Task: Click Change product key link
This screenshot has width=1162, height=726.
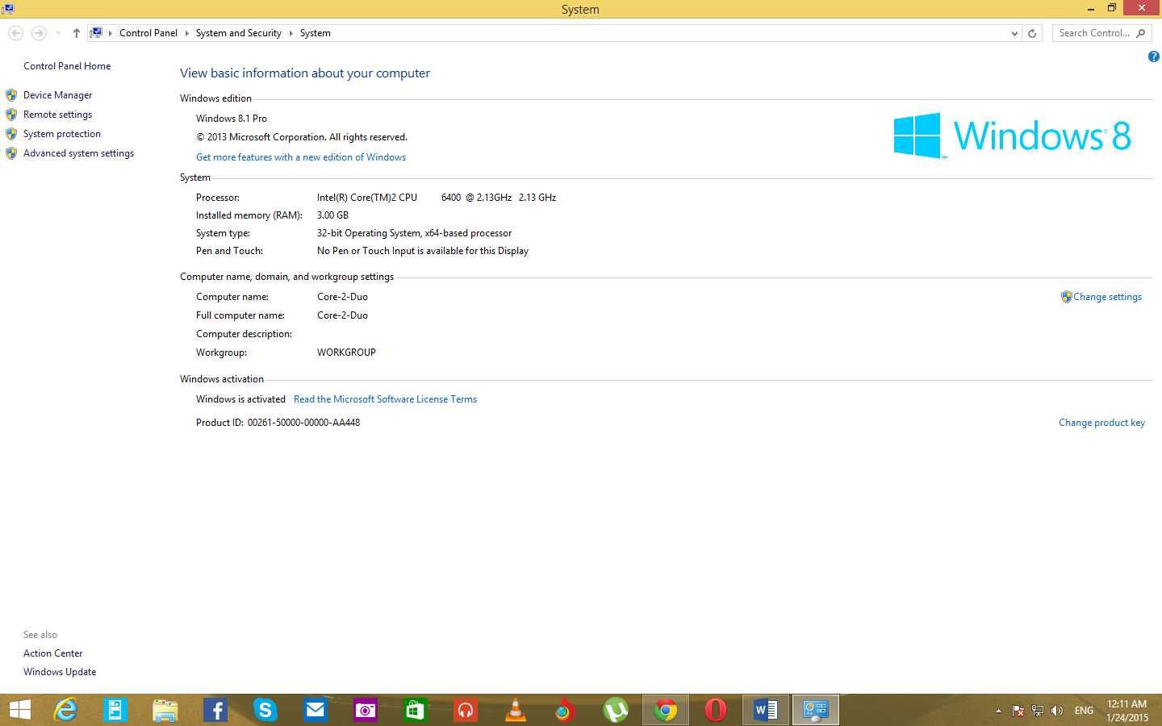Action: 1101,423
